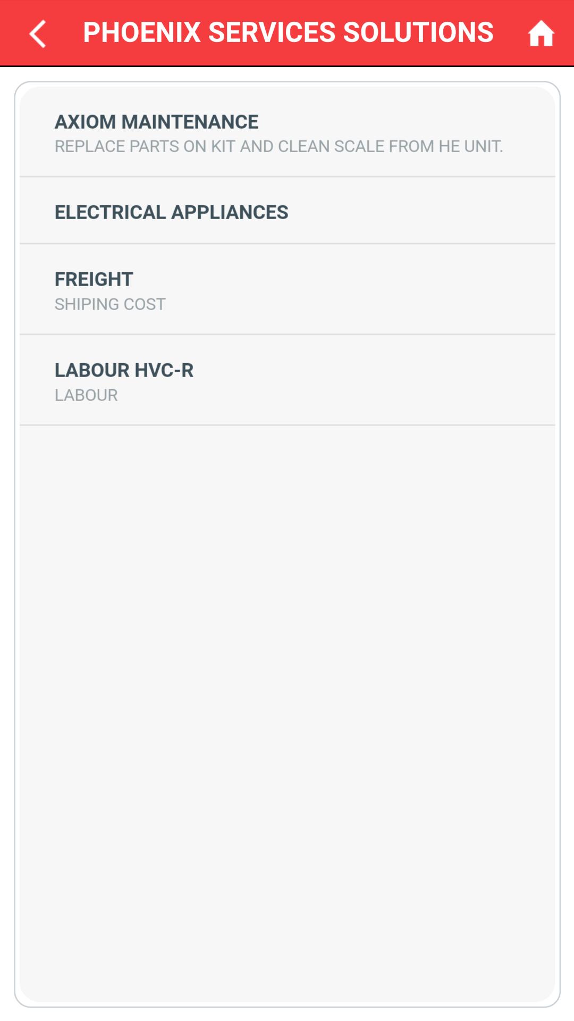Tap the home icon in header
This screenshot has height=1021, width=574.
pyautogui.click(x=541, y=34)
